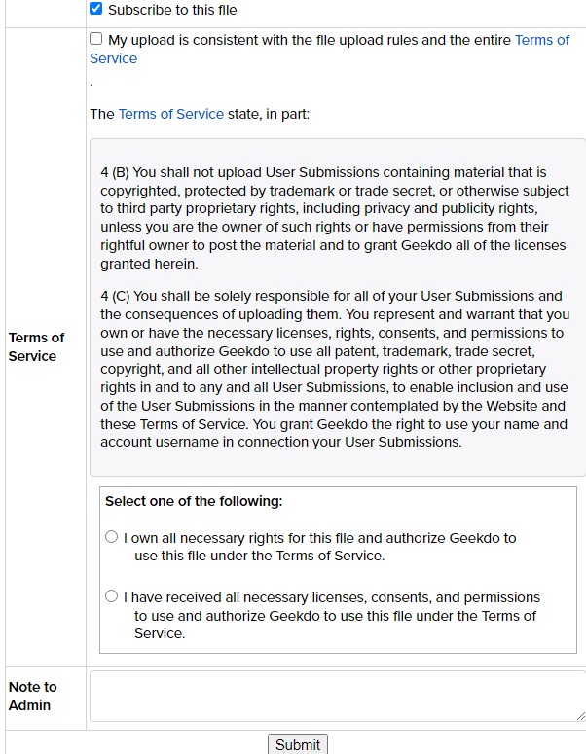
Task: Click the Submit button
Action: point(298,744)
